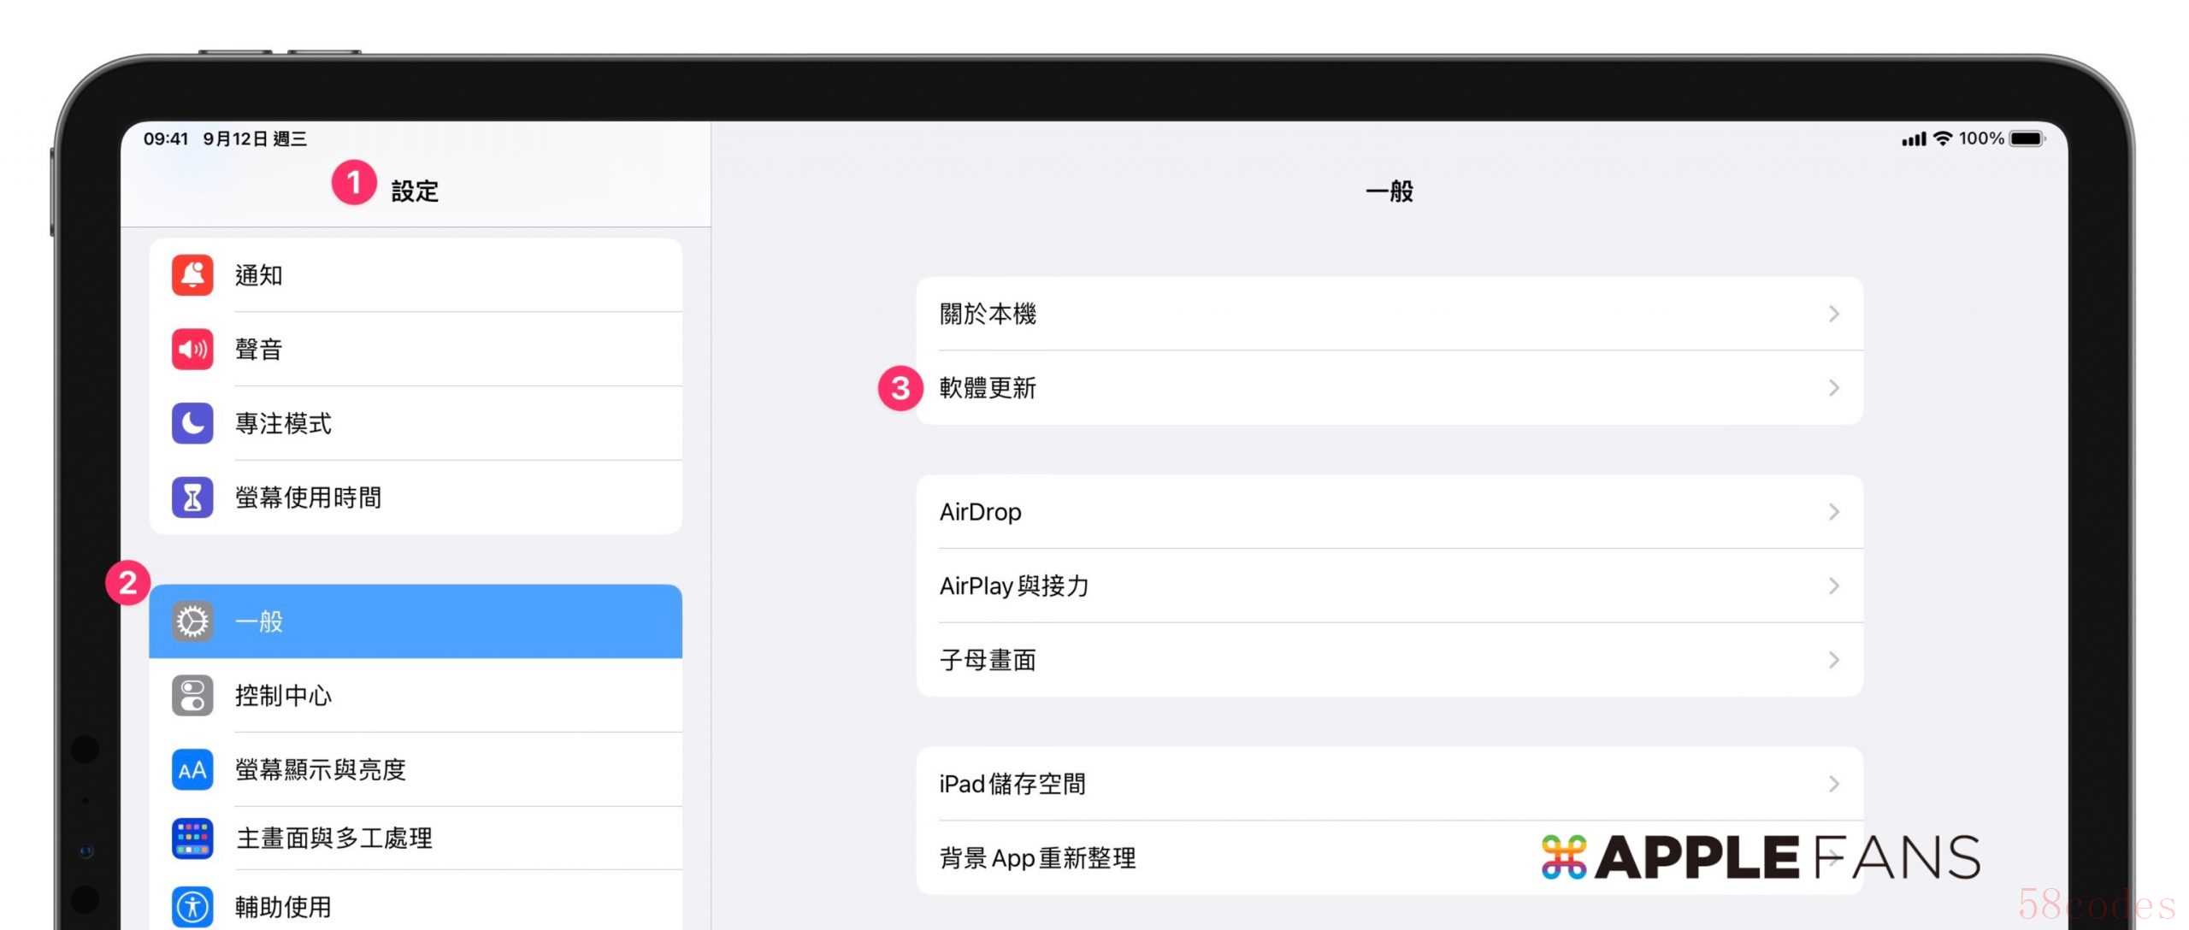Tap the General gear icon
This screenshot has height=930, width=2189.
(192, 621)
